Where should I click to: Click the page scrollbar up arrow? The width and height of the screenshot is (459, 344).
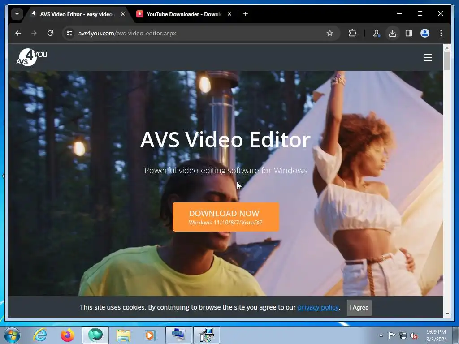point(447,47)
